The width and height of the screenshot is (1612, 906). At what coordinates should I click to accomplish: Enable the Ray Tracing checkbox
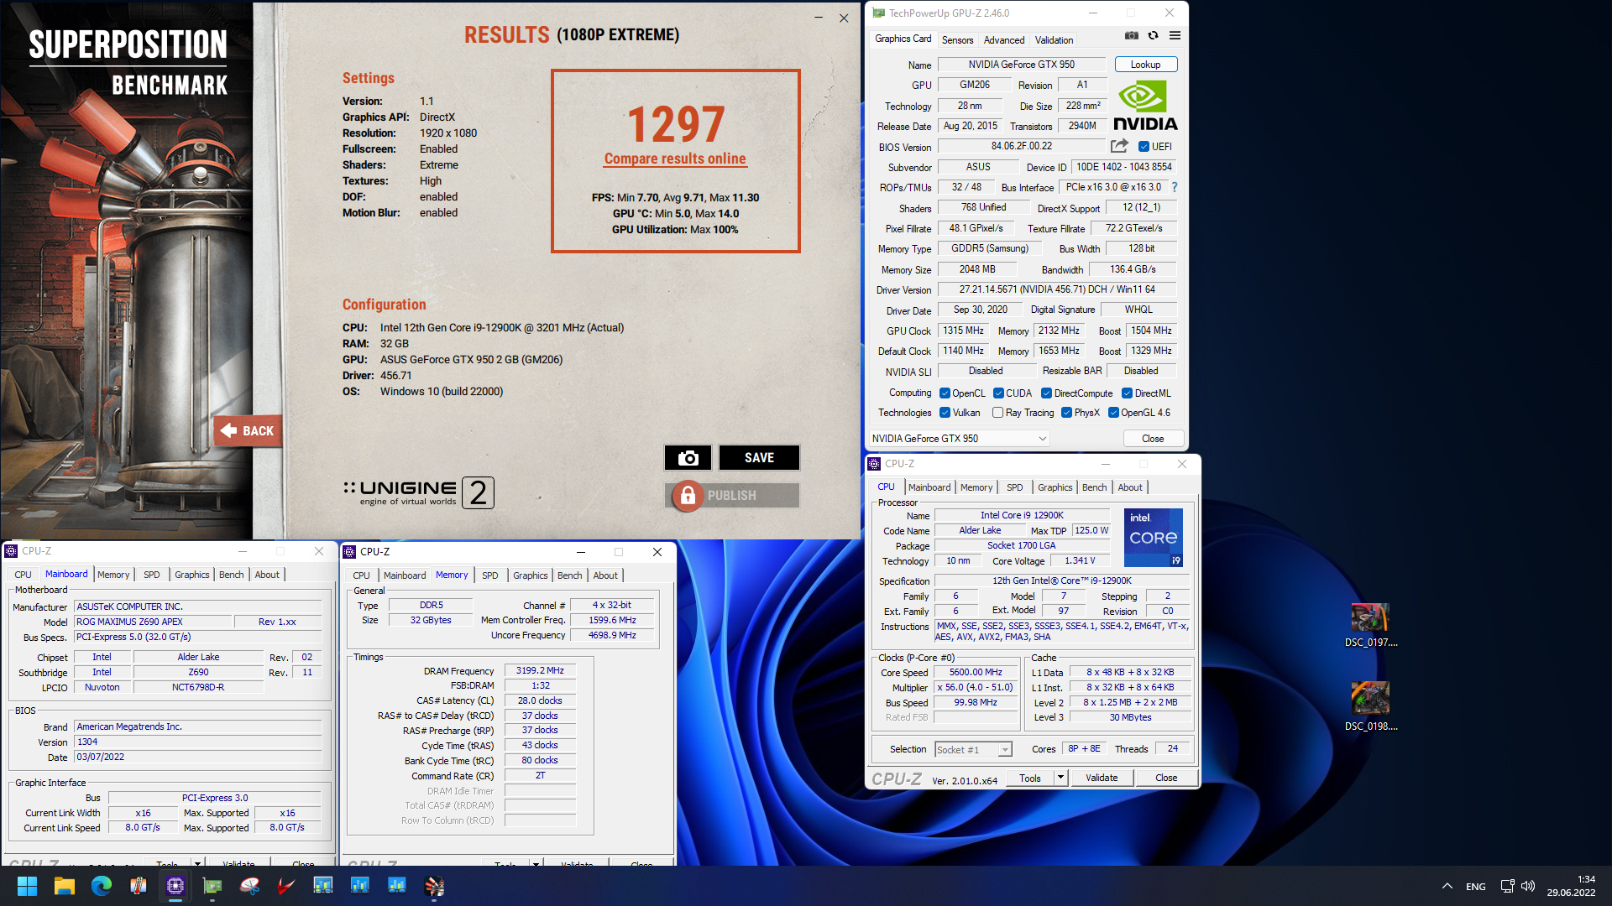point(998,413)
